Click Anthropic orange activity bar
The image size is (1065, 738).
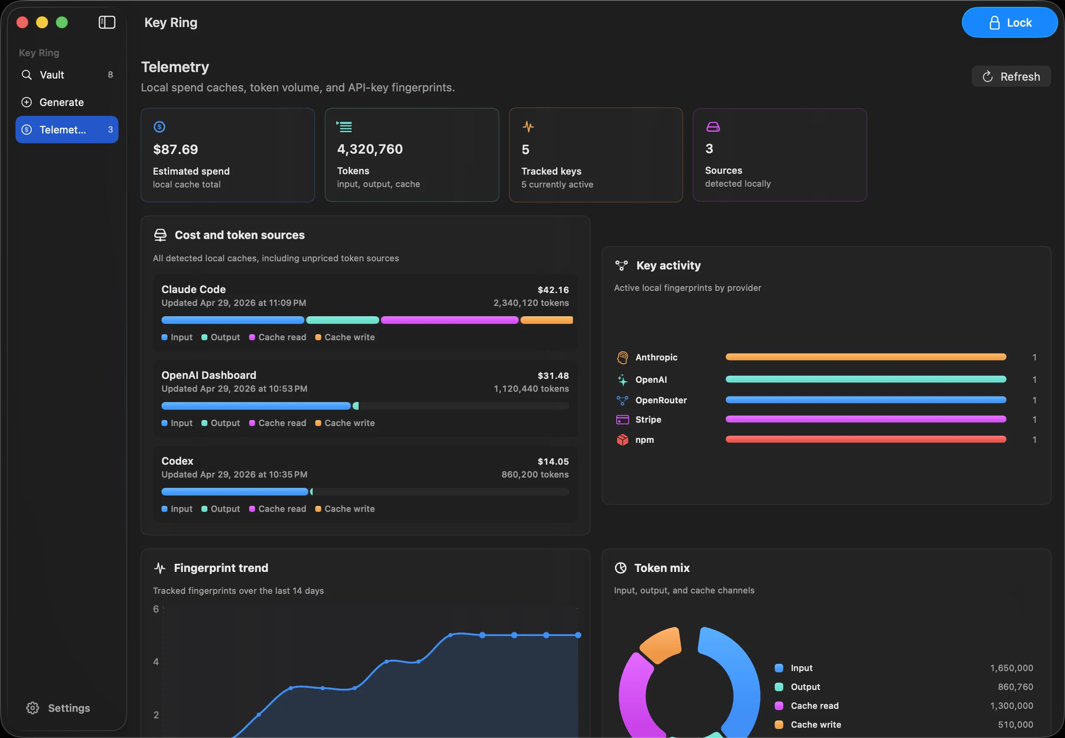point(865,357)
